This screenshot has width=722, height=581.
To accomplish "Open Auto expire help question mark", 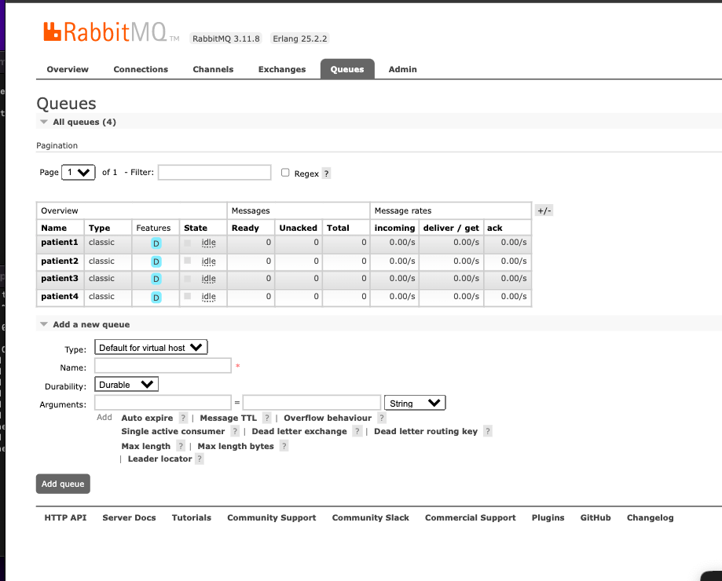I will pyautogui.click(x=183, y=418).
